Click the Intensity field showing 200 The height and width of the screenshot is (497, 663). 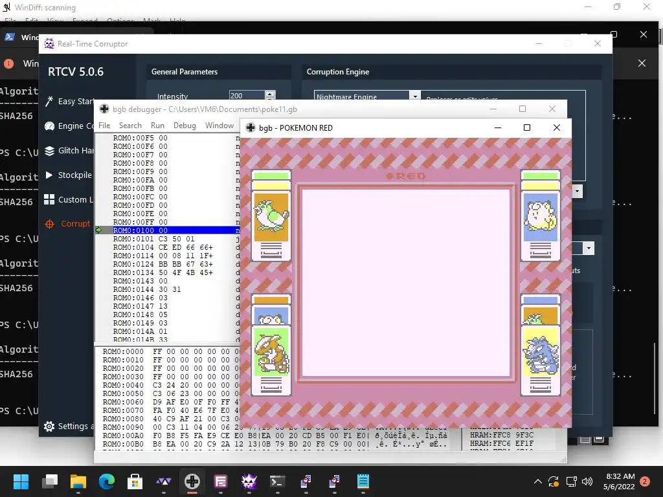(x=247, y=96)
